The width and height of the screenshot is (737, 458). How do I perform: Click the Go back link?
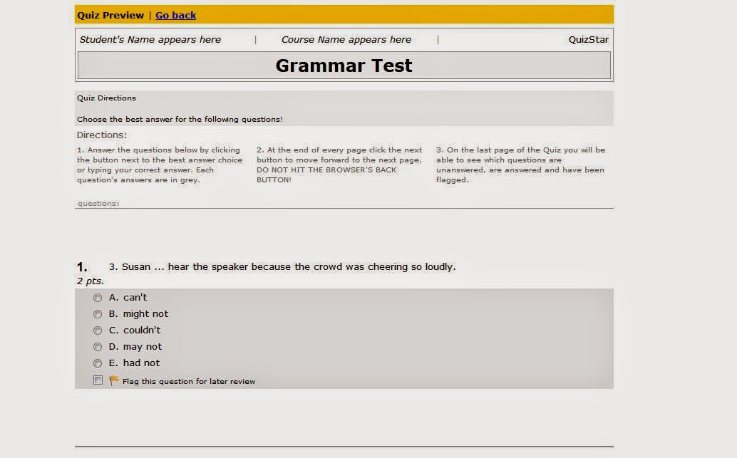point(175,15)
